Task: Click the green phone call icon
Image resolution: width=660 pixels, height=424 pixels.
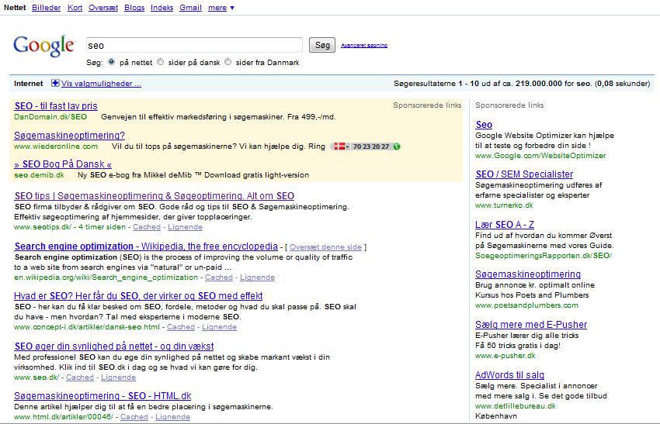Action: (397, 147)
